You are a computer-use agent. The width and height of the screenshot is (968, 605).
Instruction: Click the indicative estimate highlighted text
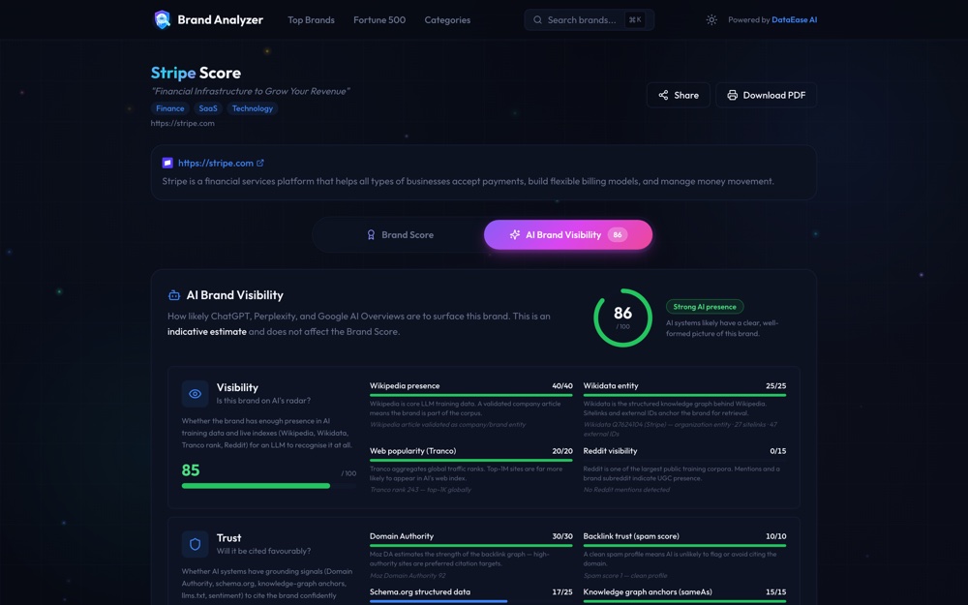pos(207,331)
